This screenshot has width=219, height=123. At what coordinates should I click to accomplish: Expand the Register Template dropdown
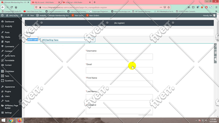coord(68,40)
